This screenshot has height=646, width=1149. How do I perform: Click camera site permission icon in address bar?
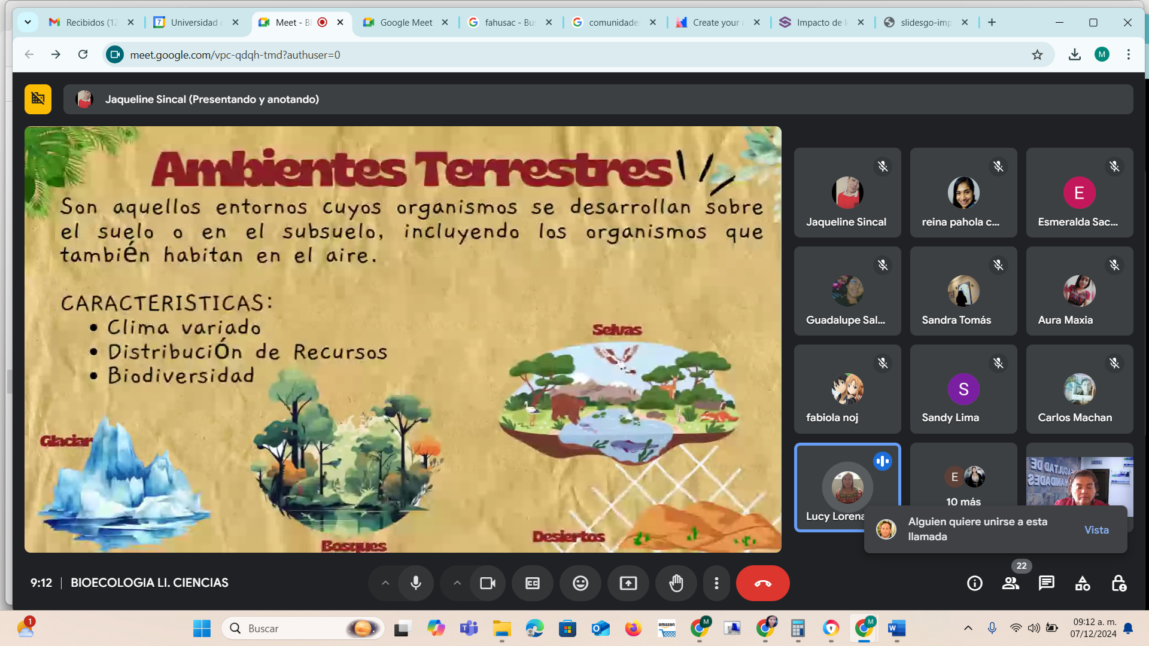tap(115, 55)
